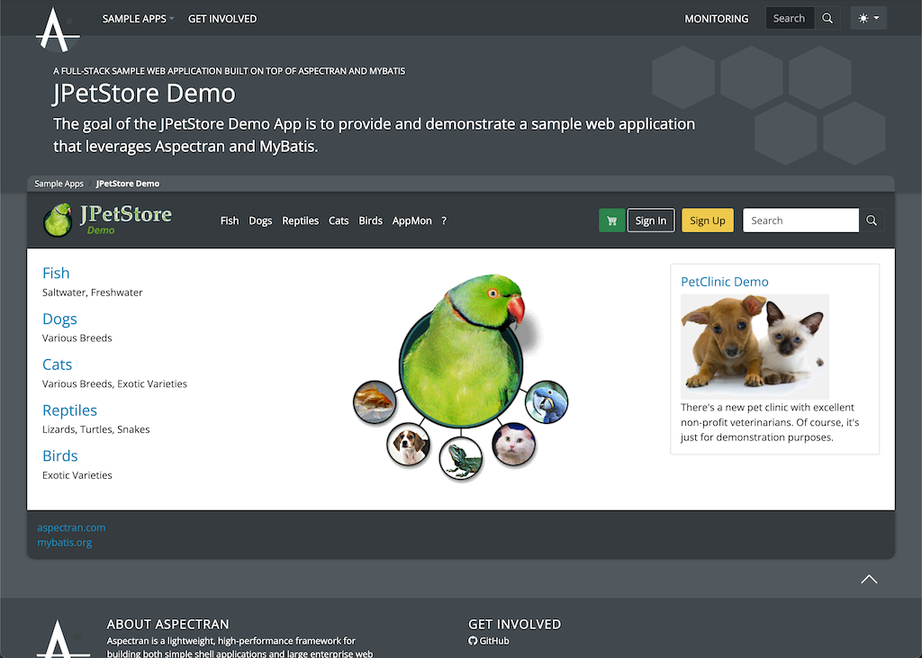Viewport: 922px width, 658px height.
Task: Click the lizard circle image
Action: coord(461,457)
